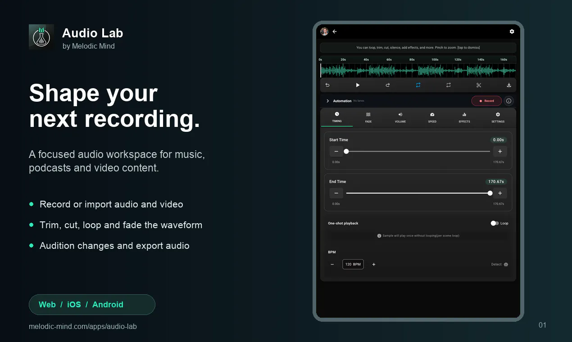Click Detect BPM button
The height and width of the screenshot is (342, 572).
[499, 264]
